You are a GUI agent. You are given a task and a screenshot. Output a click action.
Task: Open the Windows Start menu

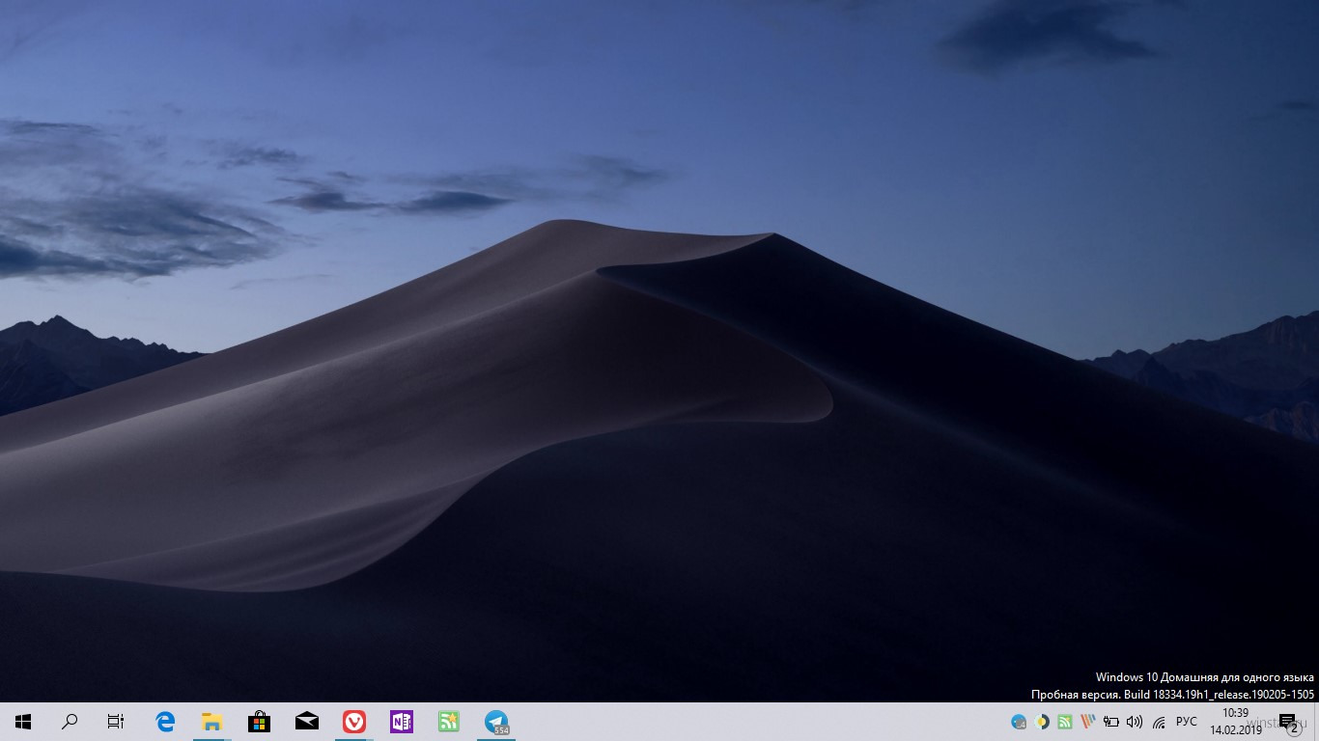[x=23, y=721]
